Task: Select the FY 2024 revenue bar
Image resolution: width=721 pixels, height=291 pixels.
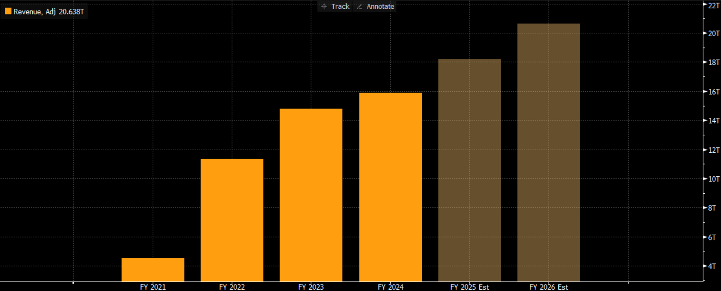Action: click(390, 187)
